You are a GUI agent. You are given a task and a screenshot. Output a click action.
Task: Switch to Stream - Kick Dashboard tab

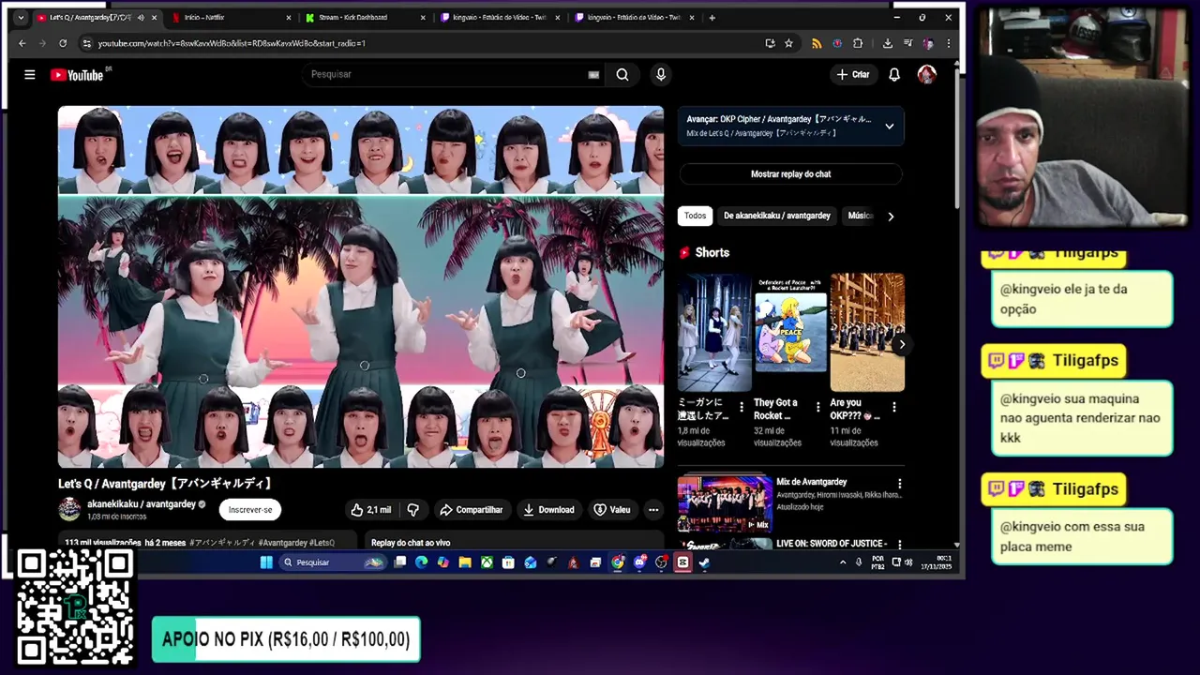pos(365,17)
